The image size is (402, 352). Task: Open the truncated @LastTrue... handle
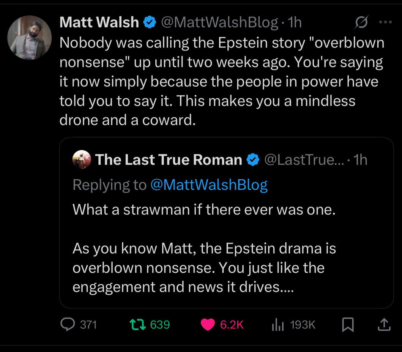point(304,160)
